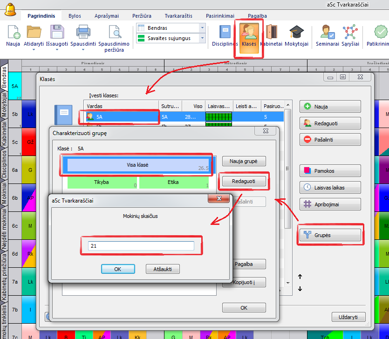Open Spausdinimo peržiūra print preview
This screenshot has width=389, height=339.
[114, 32]
